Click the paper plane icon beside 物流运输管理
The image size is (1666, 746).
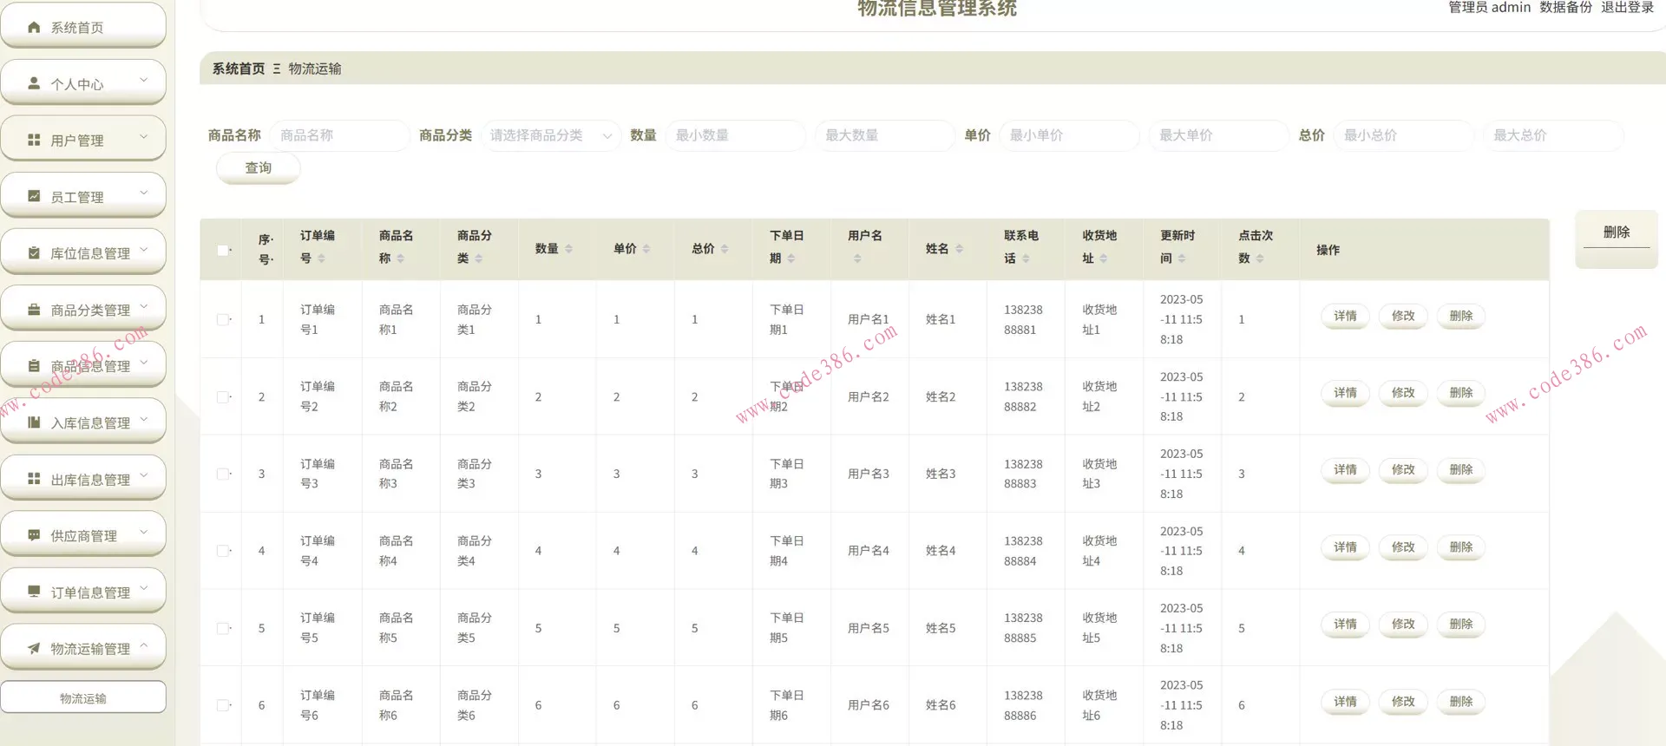34,649
